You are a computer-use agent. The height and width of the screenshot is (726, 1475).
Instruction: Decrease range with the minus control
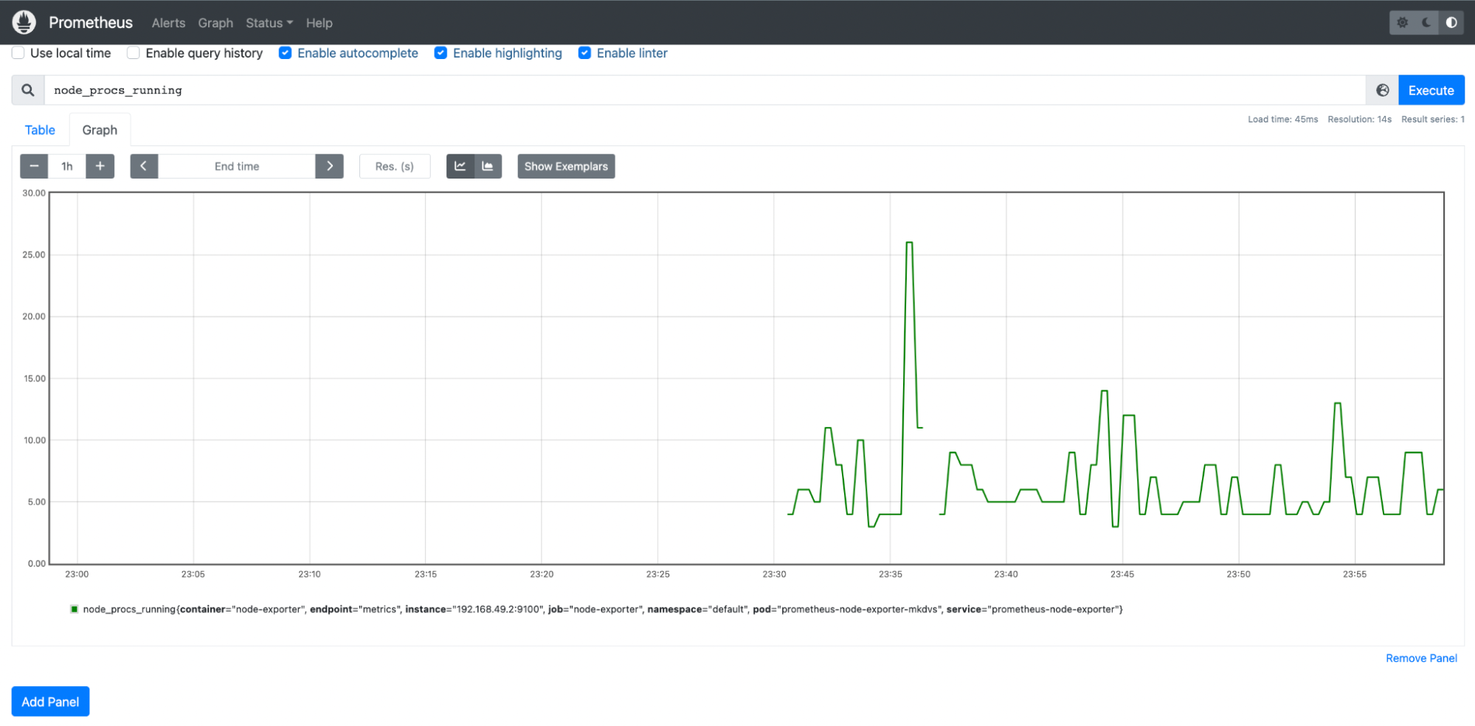pyautogui.click(x=34, y=166)
